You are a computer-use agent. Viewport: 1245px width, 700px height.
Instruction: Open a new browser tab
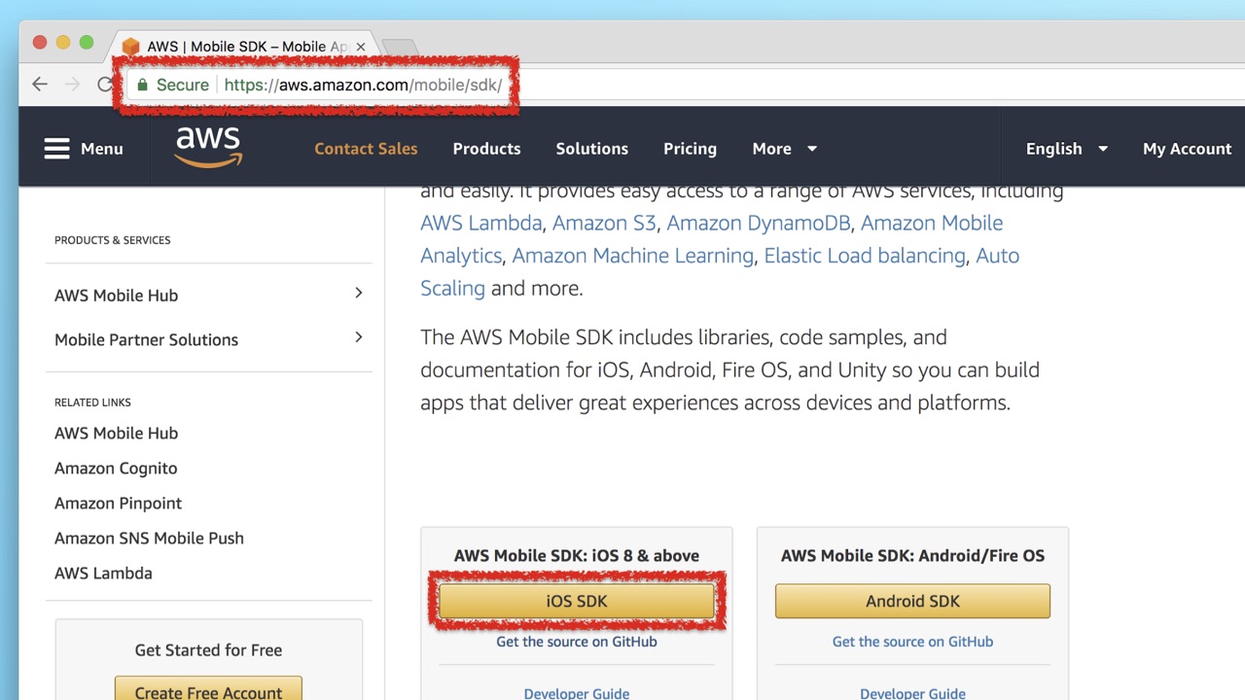pos(400,47)
